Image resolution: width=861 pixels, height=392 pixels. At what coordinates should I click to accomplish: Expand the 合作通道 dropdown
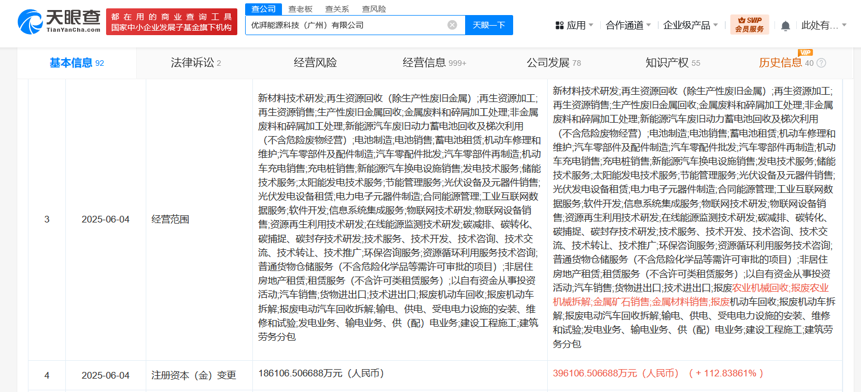coord(629,25)
